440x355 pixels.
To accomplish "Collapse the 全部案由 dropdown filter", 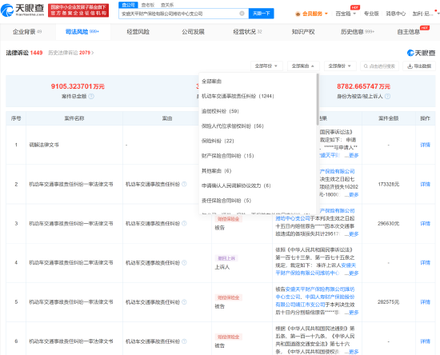I will point(303,66).
